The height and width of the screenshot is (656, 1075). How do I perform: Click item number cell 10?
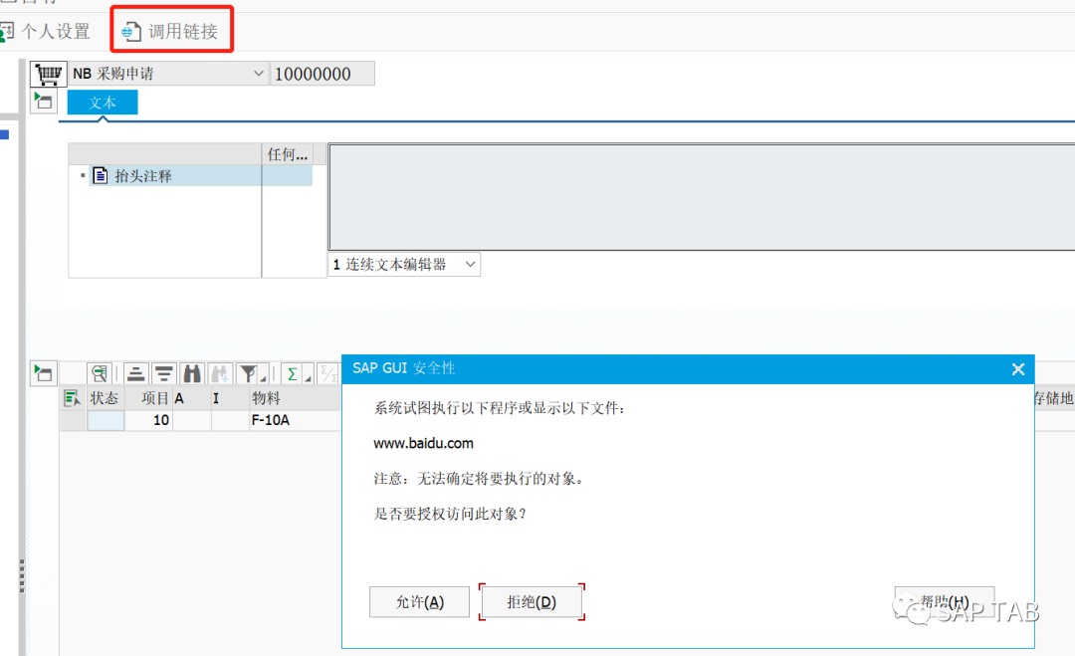click(x=148, y=420)
